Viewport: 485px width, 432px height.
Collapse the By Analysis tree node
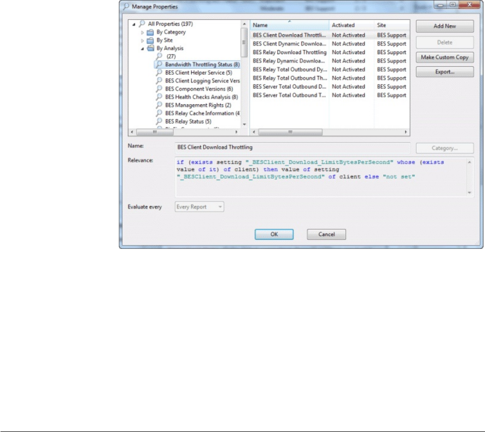click(x=142, y=49)
